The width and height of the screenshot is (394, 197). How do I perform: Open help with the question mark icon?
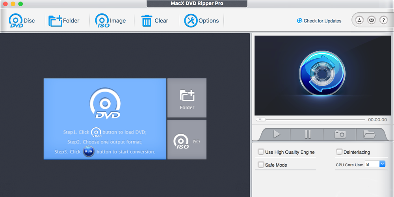(x=383, y=20)
